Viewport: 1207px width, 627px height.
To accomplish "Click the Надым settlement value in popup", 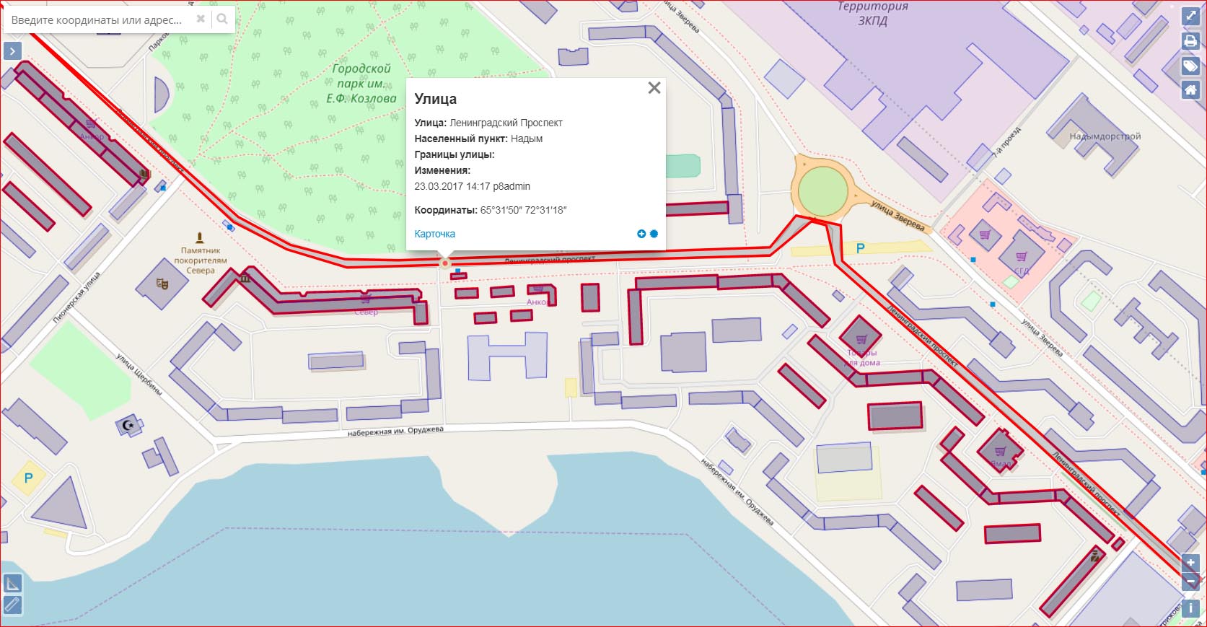I will point(527,139).
